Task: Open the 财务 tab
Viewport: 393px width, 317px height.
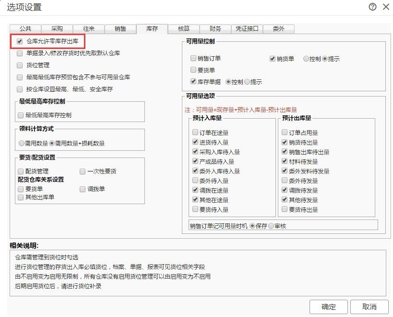Action: coord(215,29)
